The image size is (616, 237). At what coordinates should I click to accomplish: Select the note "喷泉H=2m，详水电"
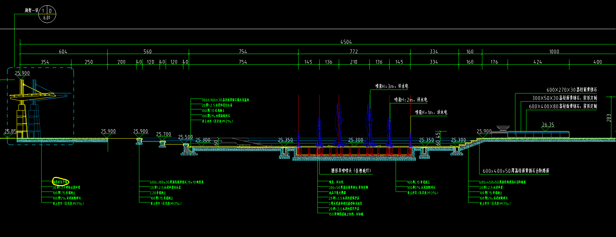tap(411, 99)
